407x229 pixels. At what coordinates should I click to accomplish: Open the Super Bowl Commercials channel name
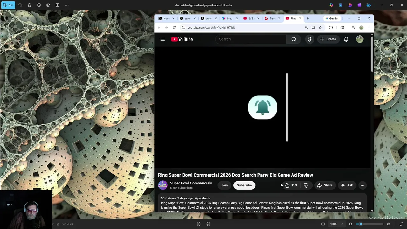tap(191, 183)
